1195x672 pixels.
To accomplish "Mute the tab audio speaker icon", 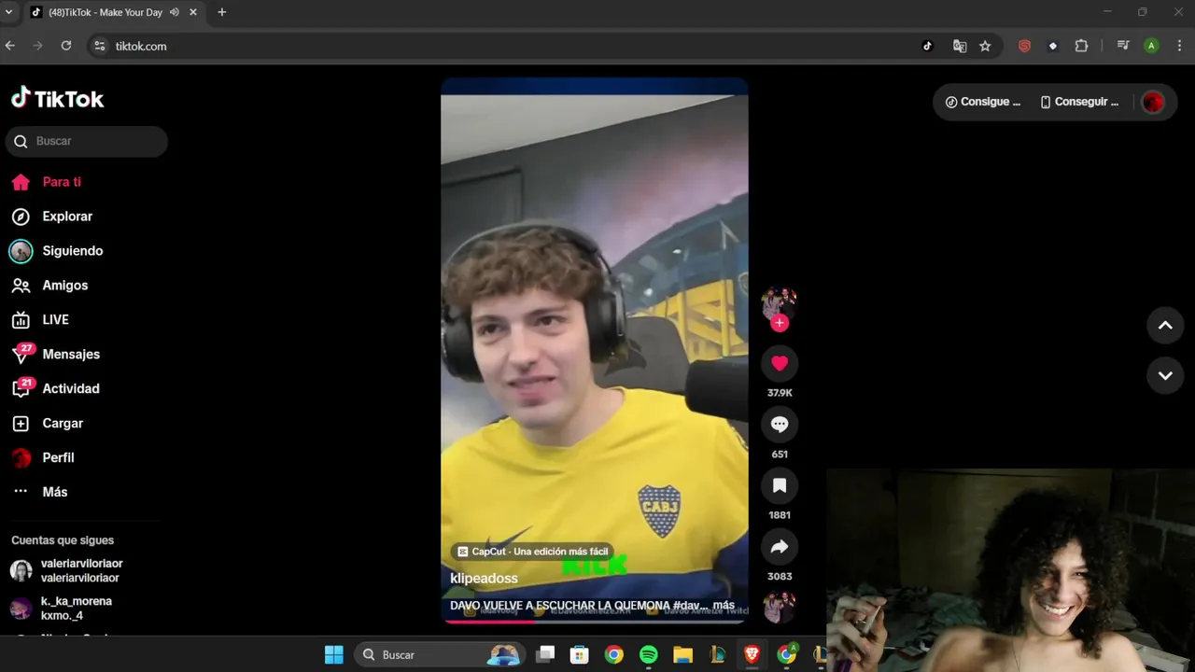I will pos(175,12).
